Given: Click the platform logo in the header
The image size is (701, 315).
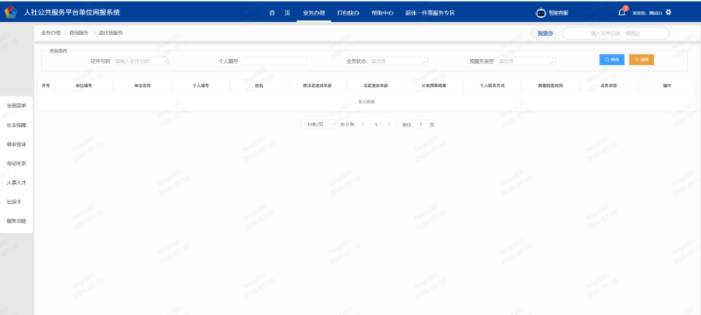Looking at the screenshot, I should [11, 12].
